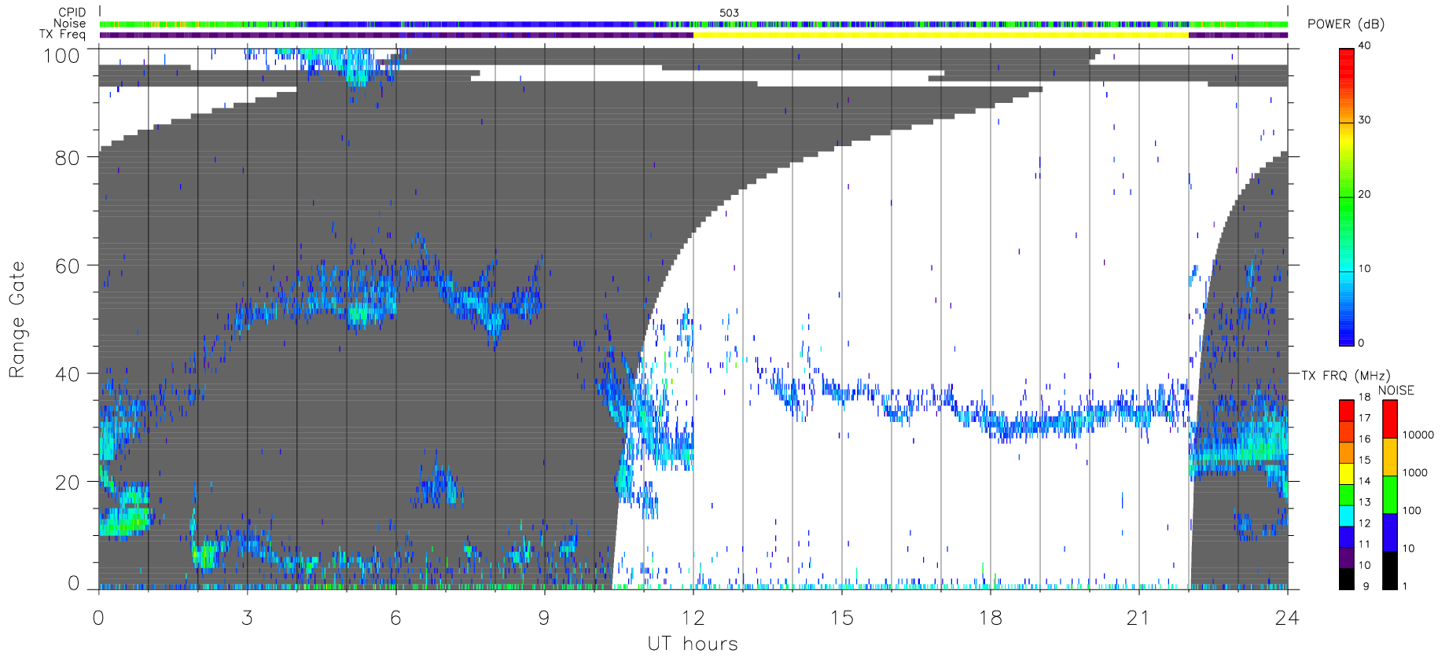Image resolution: width=1449 pixels, height=668 pixels.
Task: Click the x-axis tick label 18
Action: click(x=990, y=618)
